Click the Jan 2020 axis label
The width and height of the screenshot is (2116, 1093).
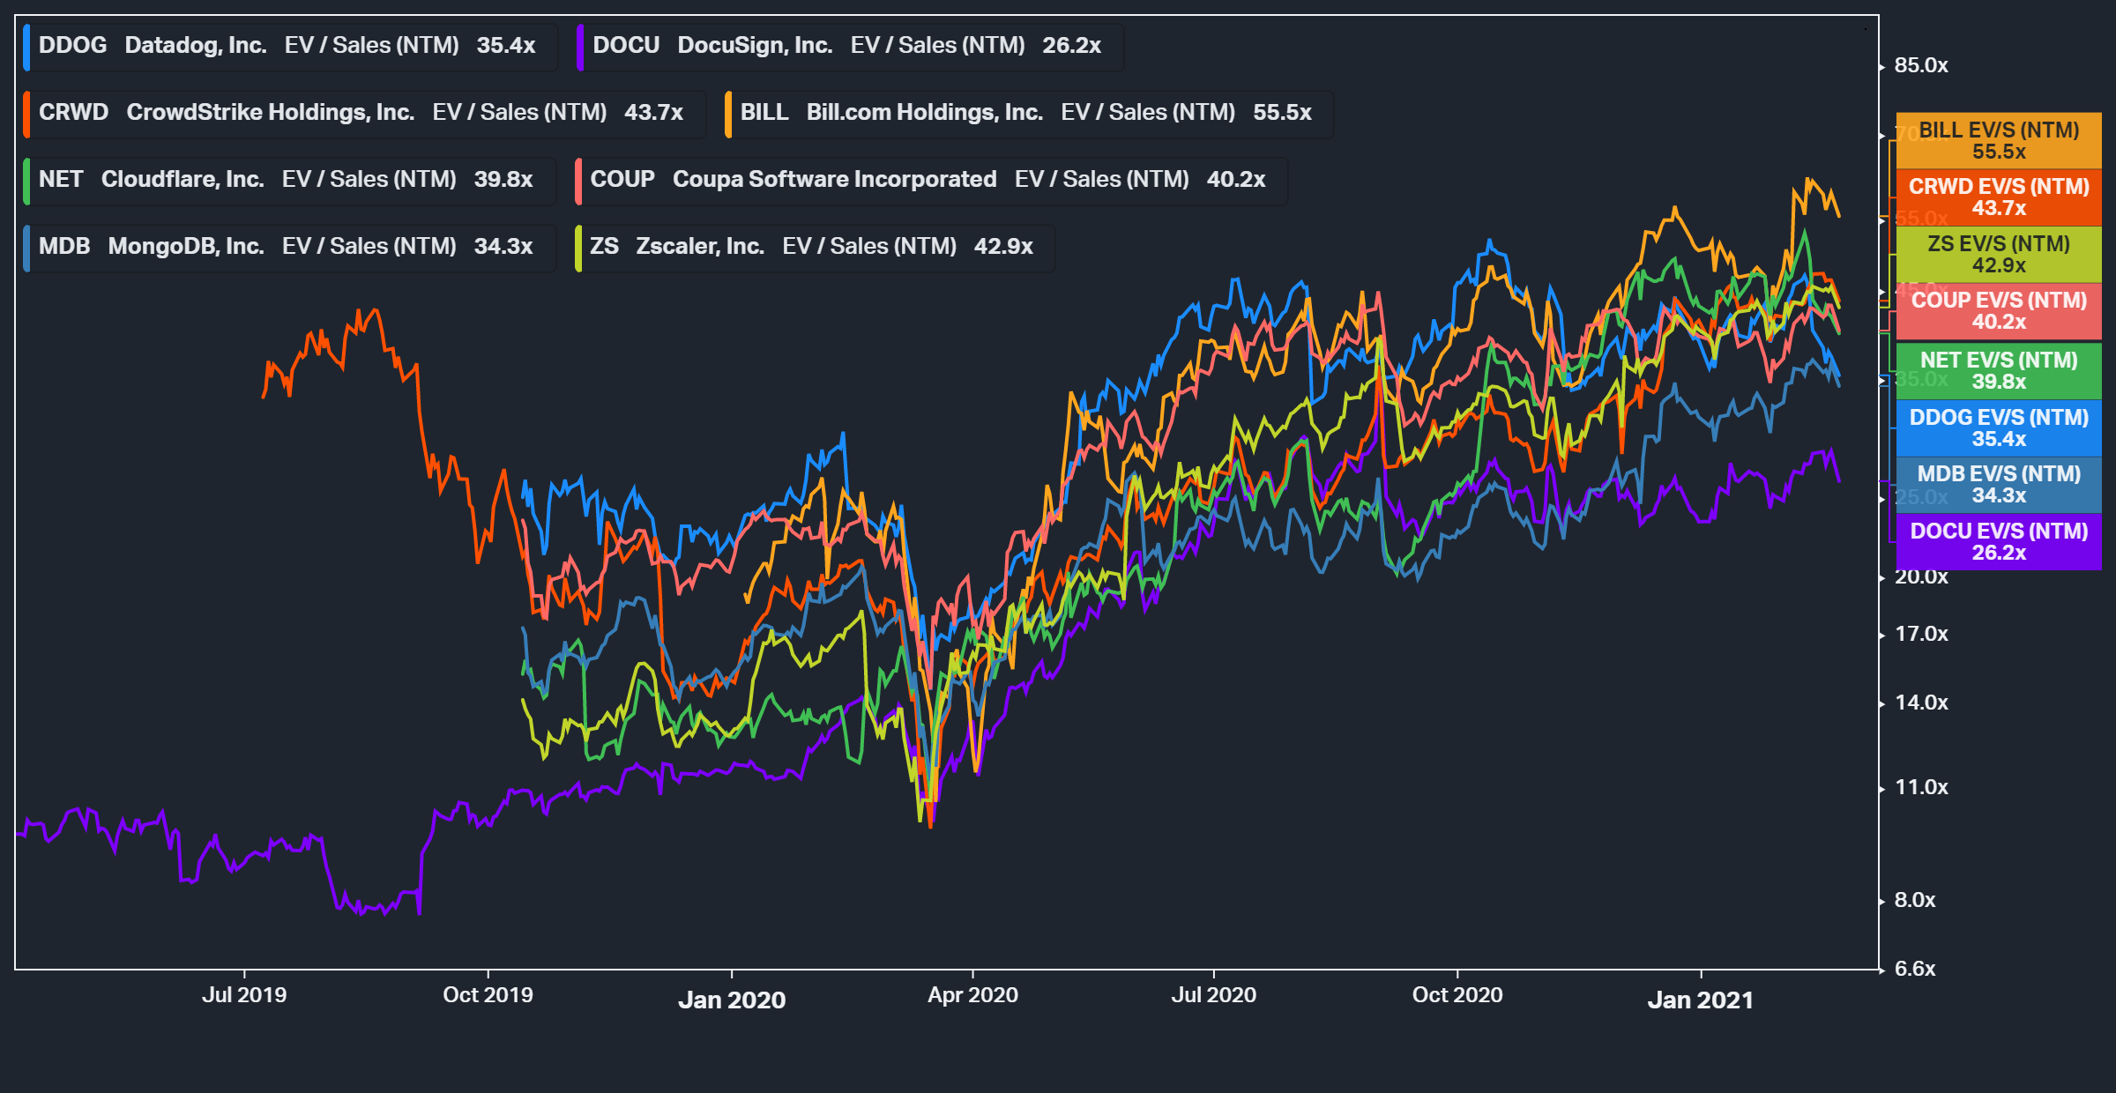click(x=732, y=1000)
